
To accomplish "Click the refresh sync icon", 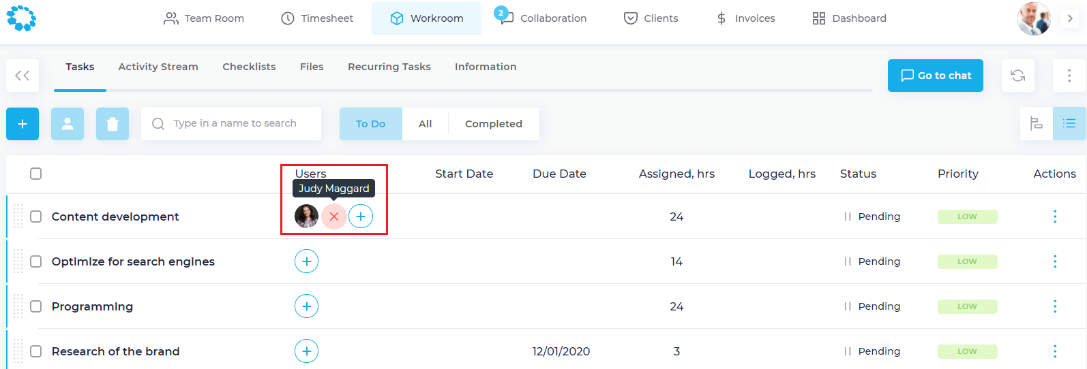I will (x=1017, y=76).
